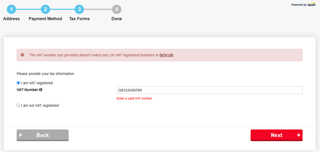The width and height of the screenshot is (320, 153).
Task: Click the step 3 Tax Forms circle
Action: pyautogui.click(x=79, y=9)
